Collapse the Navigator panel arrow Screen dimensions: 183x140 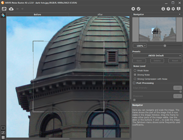(180, 14)
